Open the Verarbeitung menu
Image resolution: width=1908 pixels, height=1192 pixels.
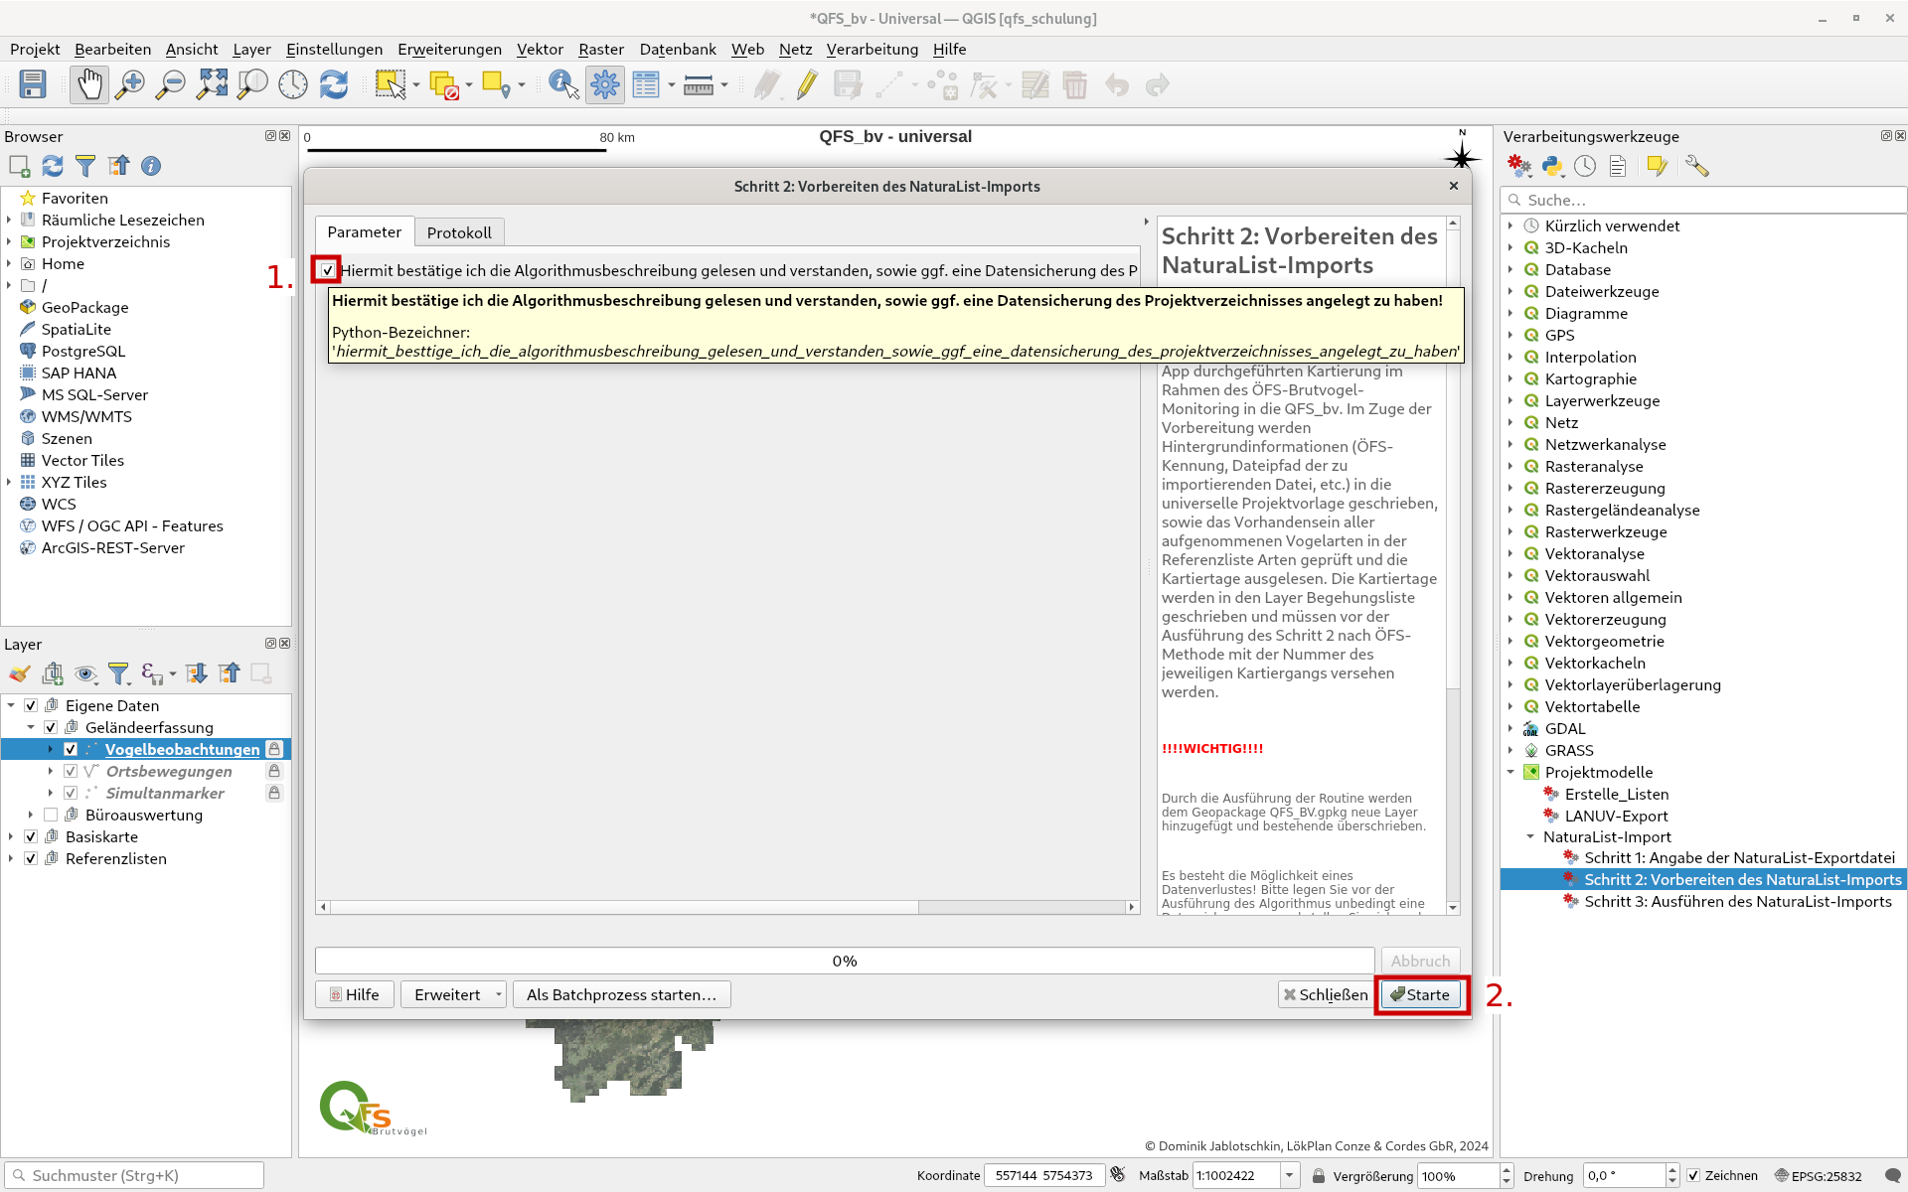(x=872, y=49)
